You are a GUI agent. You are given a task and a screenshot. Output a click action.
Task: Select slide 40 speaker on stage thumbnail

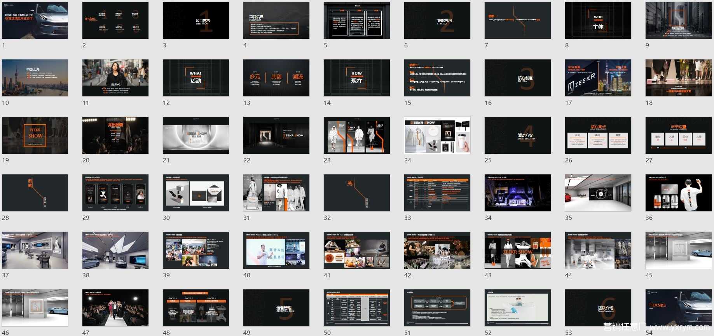click(276, 250)
